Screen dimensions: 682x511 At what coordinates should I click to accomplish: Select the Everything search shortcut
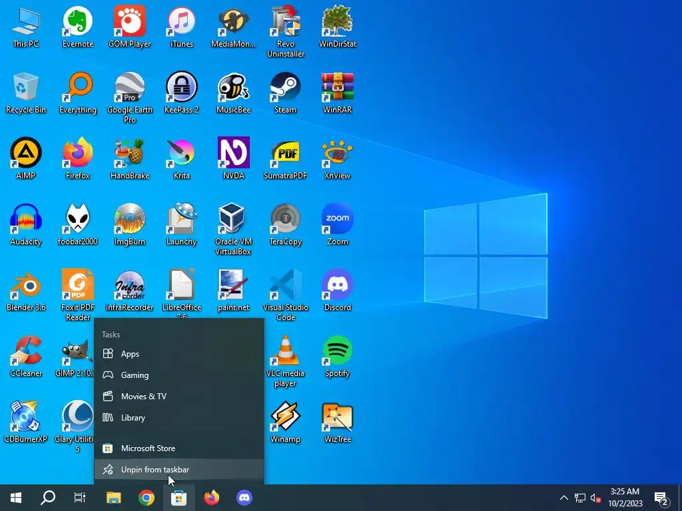pos(78,92)
